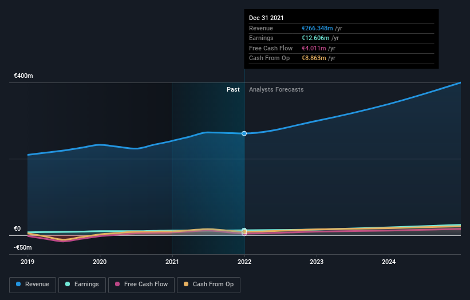
Task: Click the blue Revenue legend dot
Action: (x=18, y=284)
